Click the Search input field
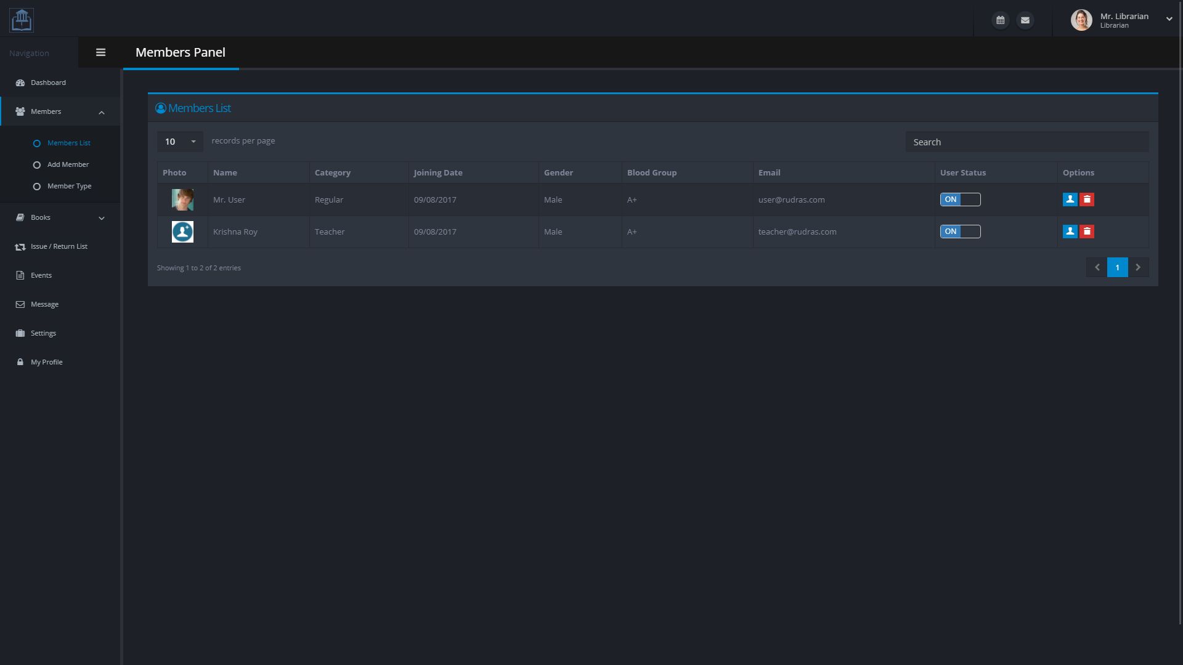This screenshot has width=1183, height=665. coord(1026,142)
